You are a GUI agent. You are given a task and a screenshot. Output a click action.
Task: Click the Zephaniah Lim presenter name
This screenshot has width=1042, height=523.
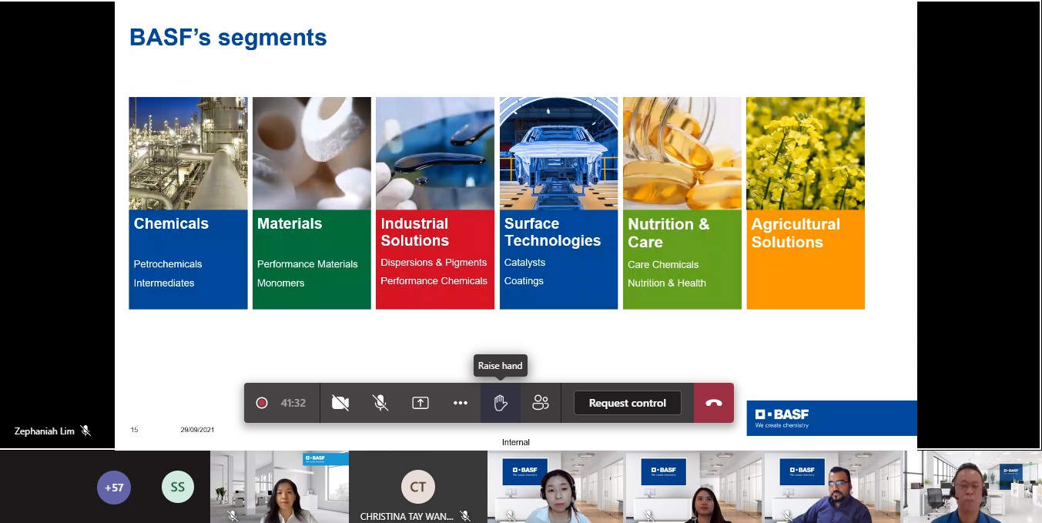tap(45, 431)
